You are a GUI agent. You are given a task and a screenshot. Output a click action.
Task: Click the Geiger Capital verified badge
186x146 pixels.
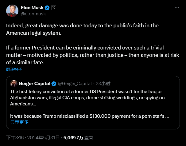(54, 84)
